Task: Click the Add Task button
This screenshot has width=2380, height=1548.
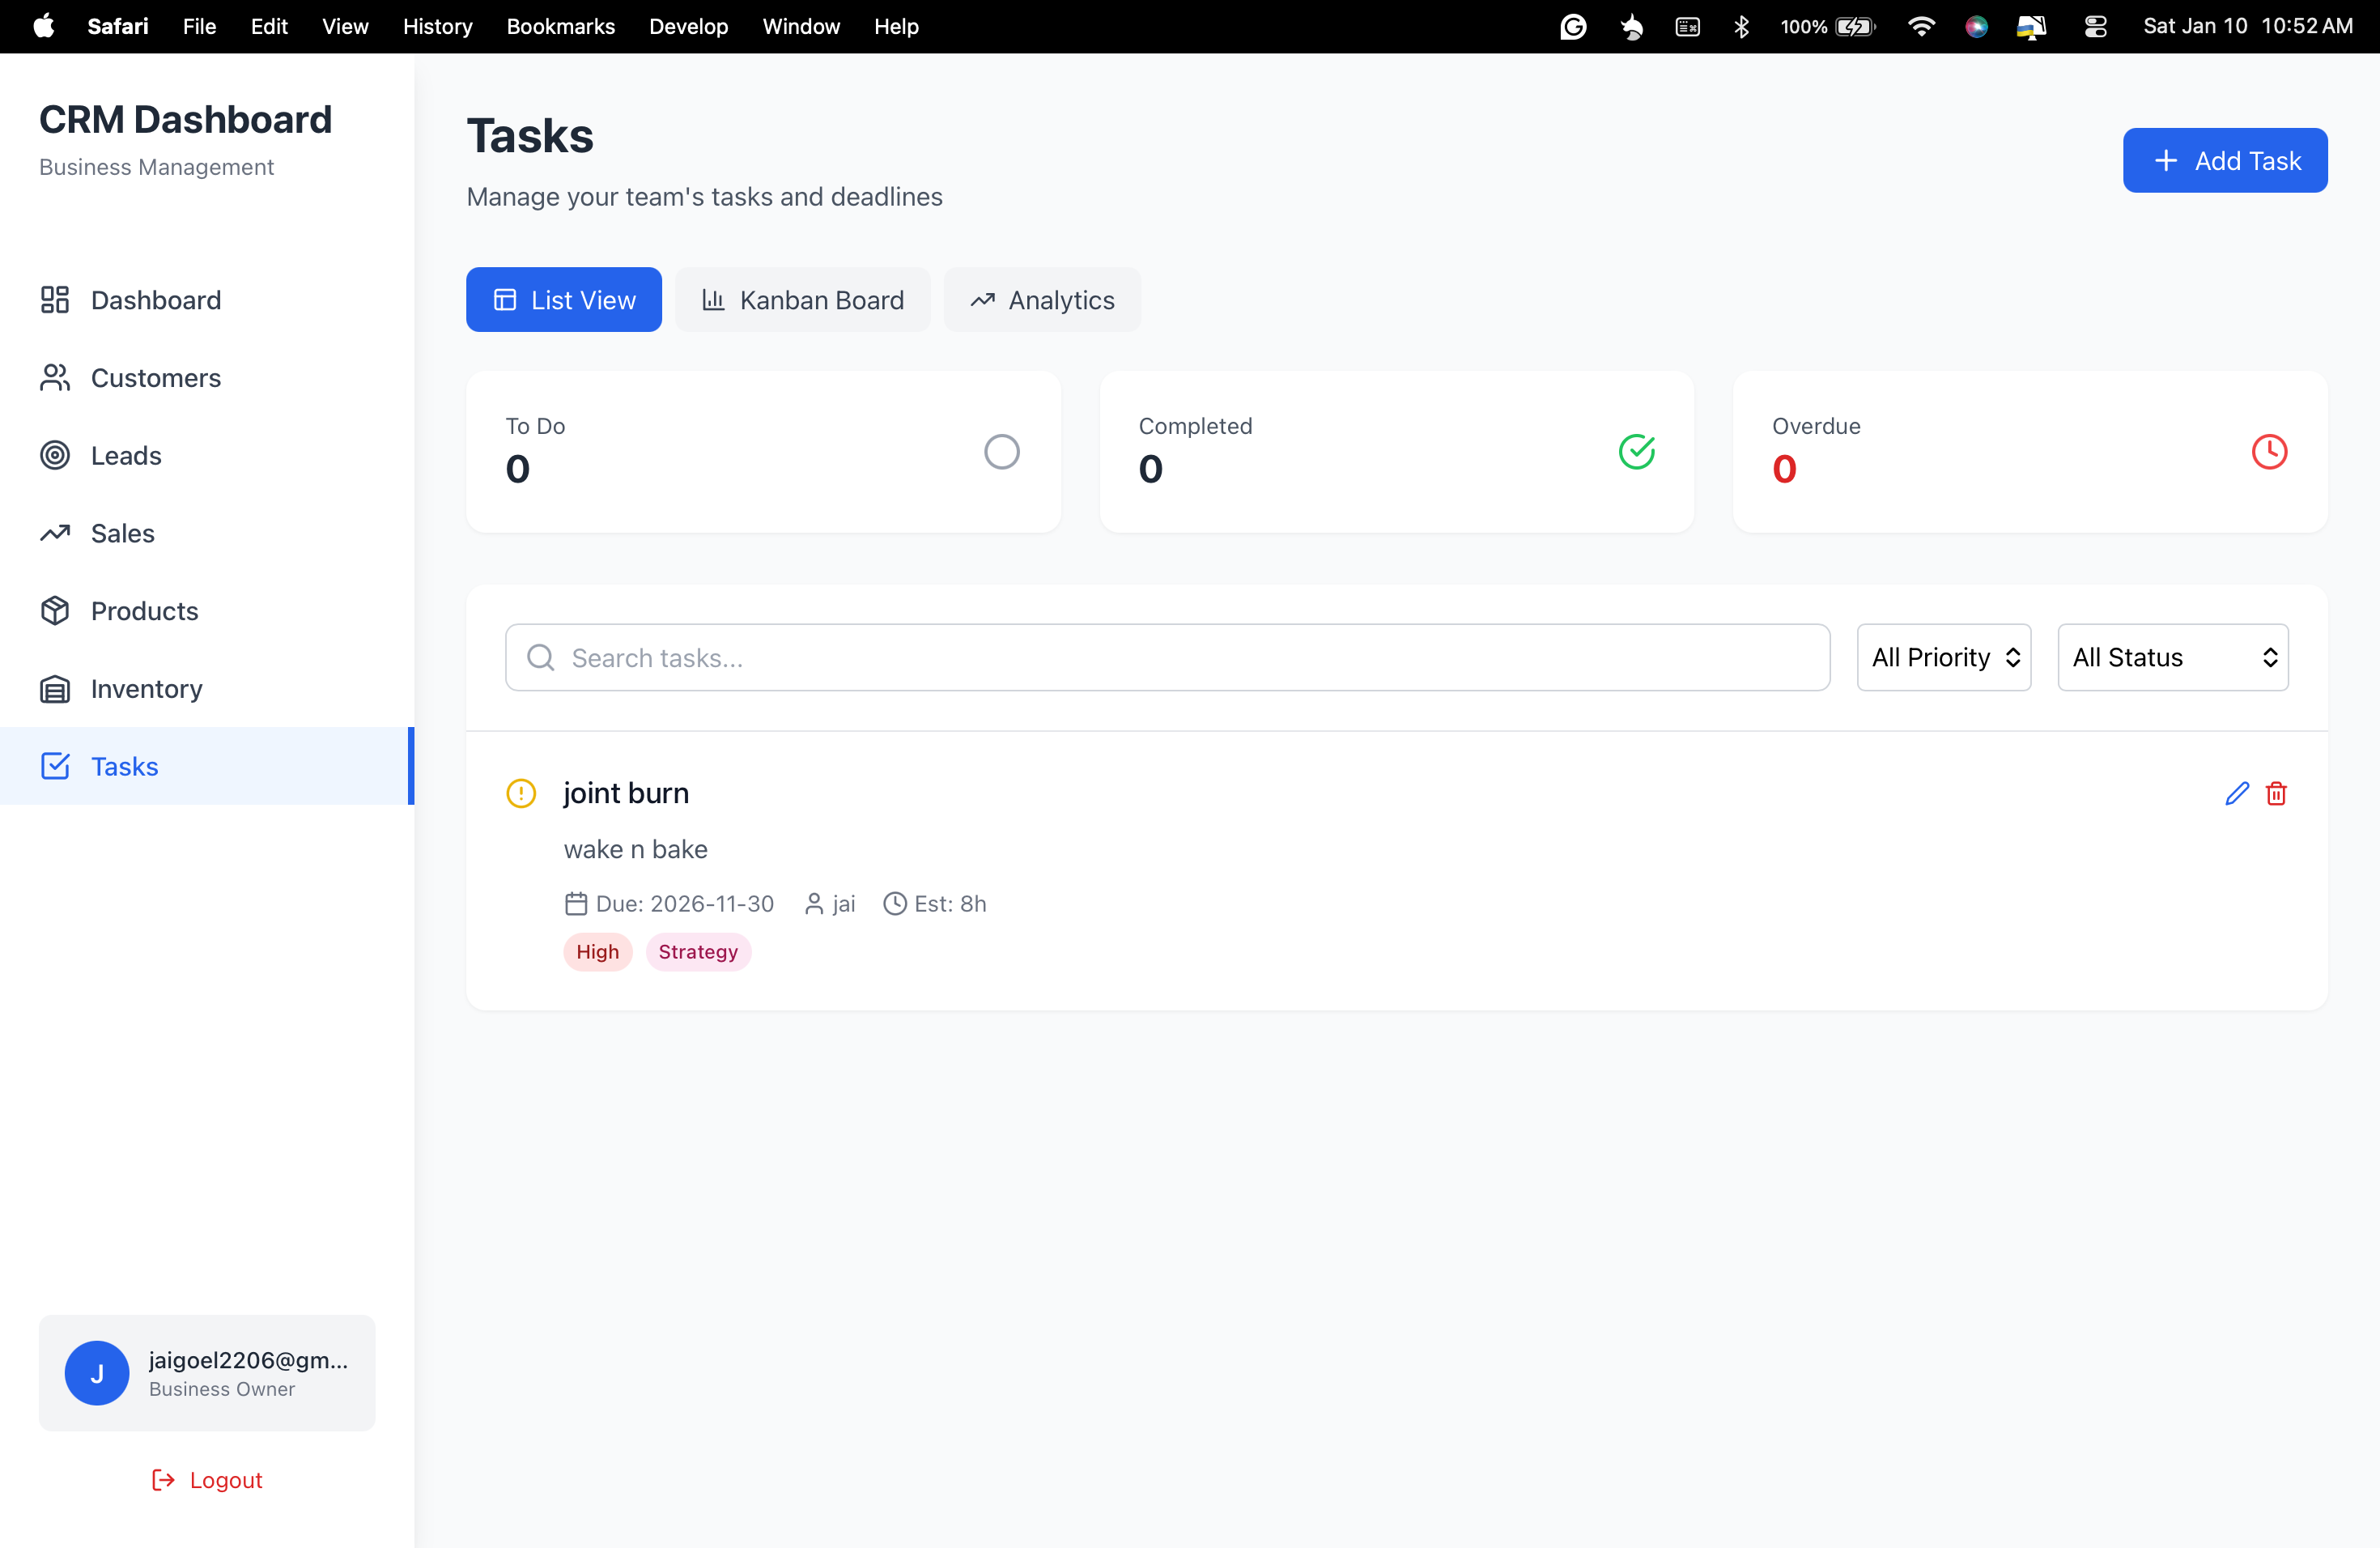Action: (x=2225, y=160)
